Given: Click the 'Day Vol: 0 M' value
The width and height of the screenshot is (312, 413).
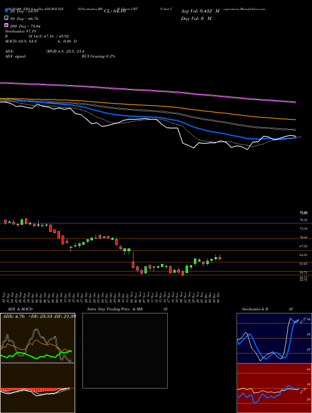Looking at the screenshot, I should tap(196, 18).
